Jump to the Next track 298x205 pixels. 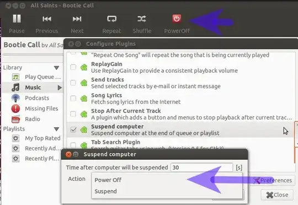click(77, 19)
